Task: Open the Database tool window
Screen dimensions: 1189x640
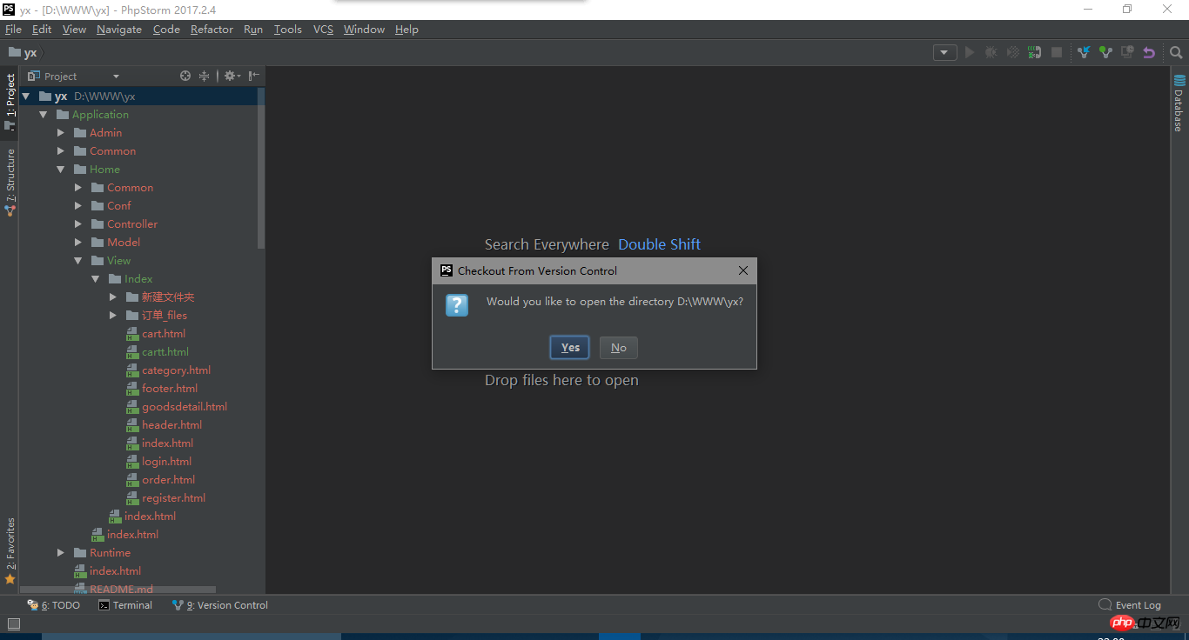Action: click(1179, 103)
